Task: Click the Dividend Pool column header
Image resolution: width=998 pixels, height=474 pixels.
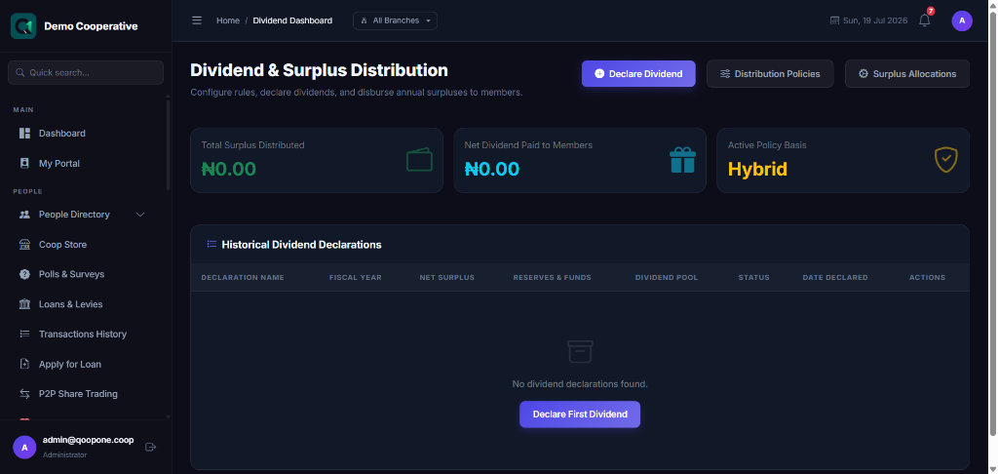Action: click(x=667, y=278)
